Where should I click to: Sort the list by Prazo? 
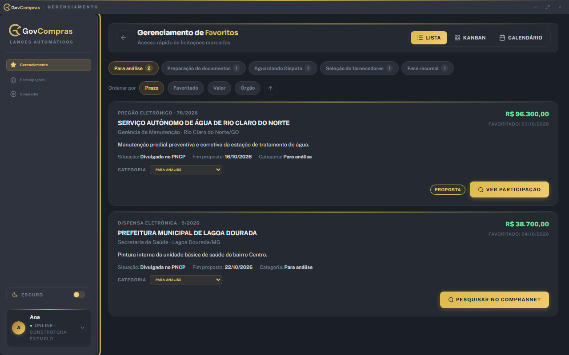coord(152,88)
